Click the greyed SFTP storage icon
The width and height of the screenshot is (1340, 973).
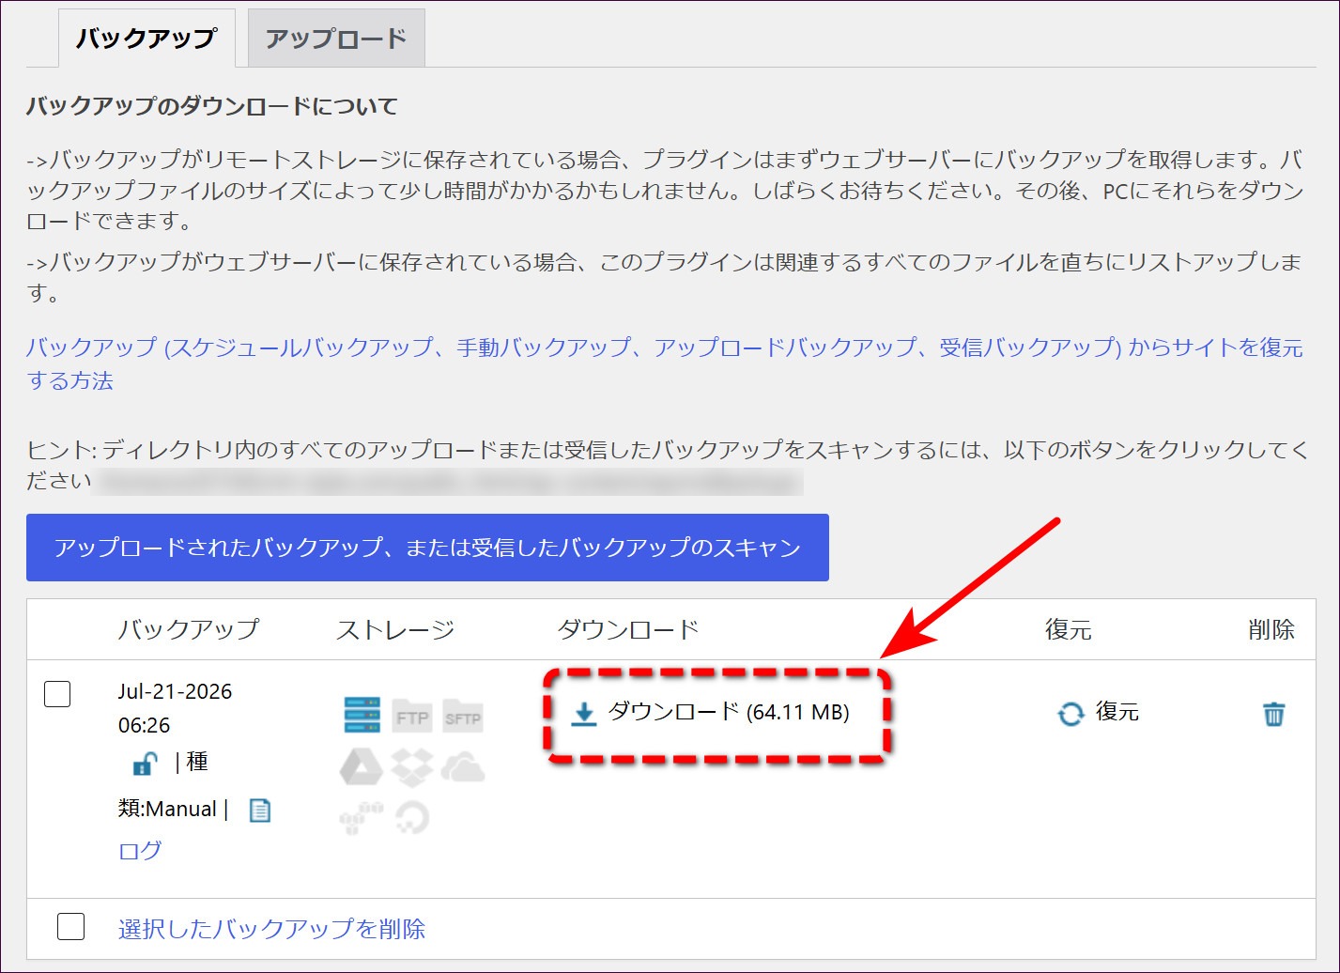tap(462, 716)
